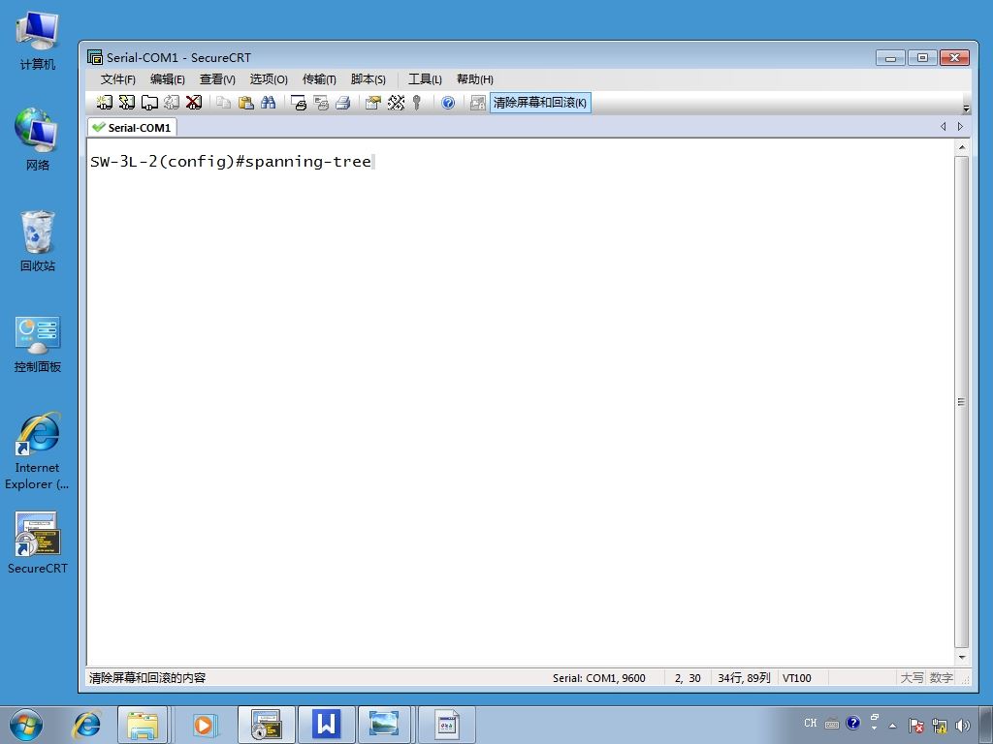Open the 文件(F) menu

point(117,79)
